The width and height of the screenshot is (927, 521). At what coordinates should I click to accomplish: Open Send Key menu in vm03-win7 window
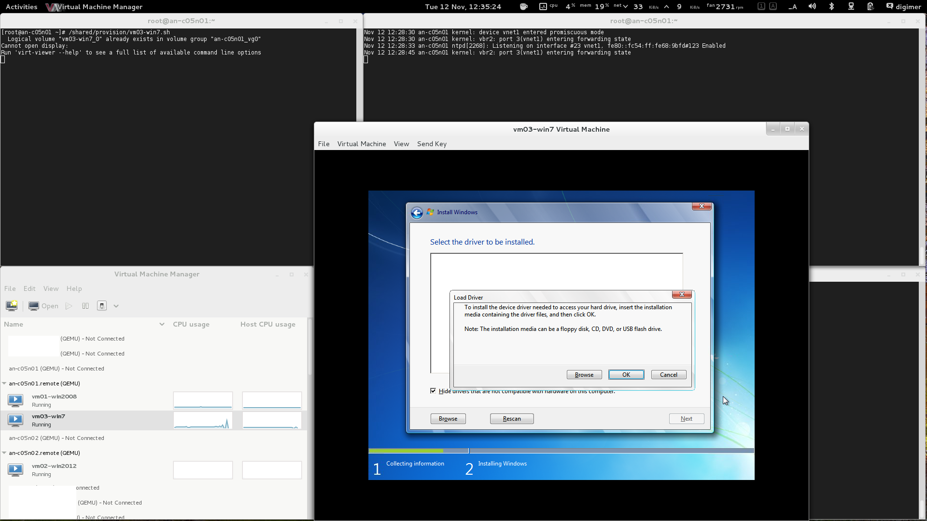pos(432,144)
